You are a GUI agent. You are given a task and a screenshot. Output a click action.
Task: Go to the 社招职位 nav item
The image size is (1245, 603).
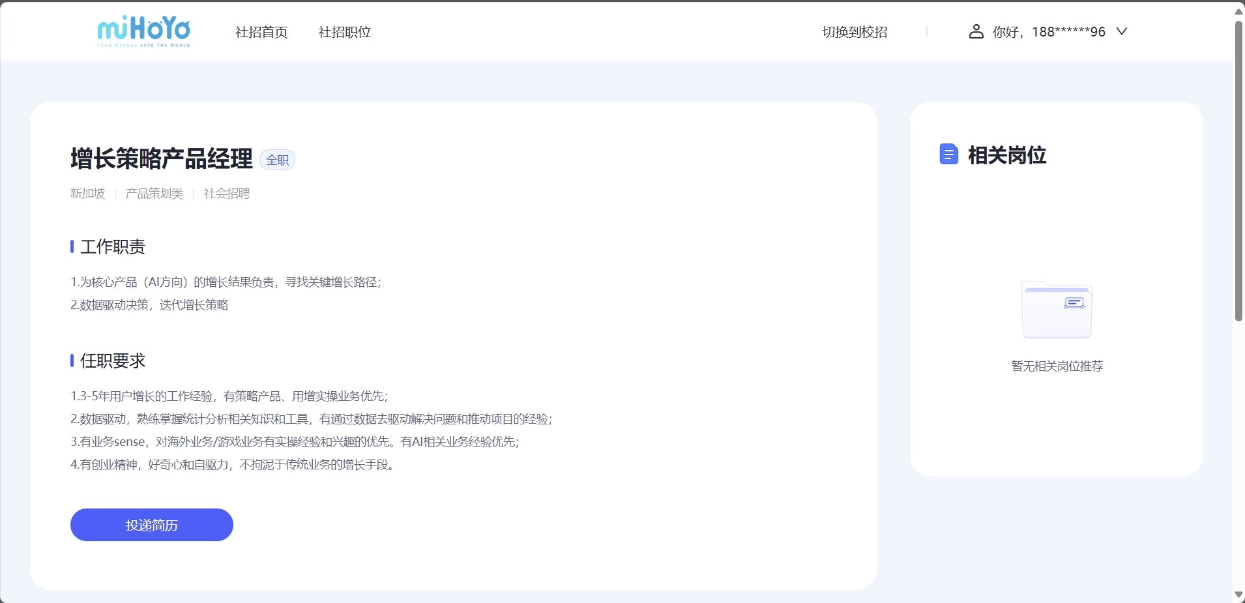click(x=344, y=32)
